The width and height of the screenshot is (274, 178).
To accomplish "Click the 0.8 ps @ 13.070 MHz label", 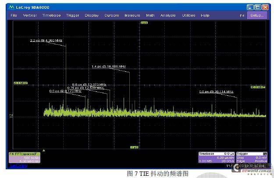I will coord(89,84).
